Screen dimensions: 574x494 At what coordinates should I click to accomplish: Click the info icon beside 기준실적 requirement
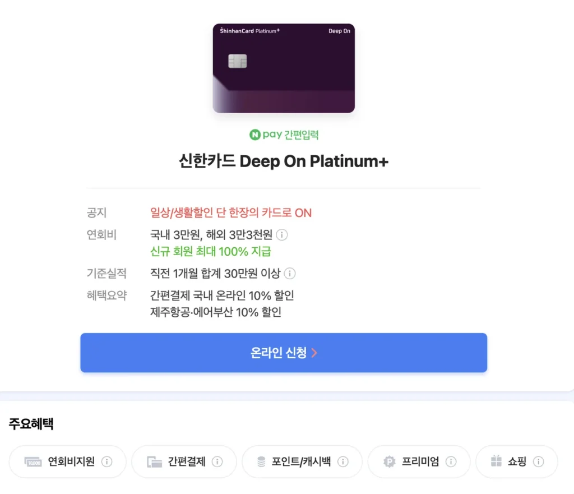coord(290,274)
